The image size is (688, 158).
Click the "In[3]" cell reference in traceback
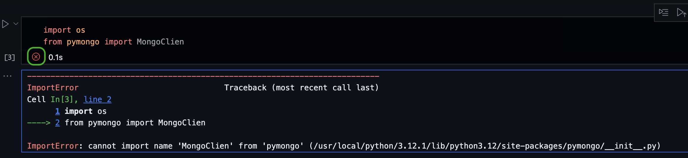(61, 99)
